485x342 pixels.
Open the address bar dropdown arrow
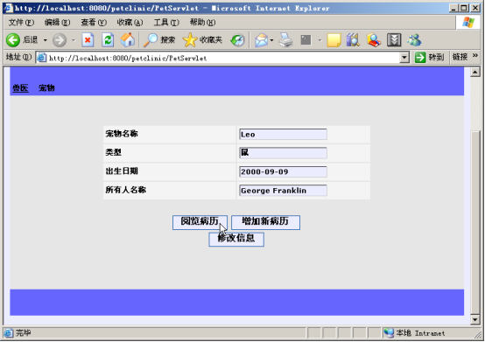(404, 58)
